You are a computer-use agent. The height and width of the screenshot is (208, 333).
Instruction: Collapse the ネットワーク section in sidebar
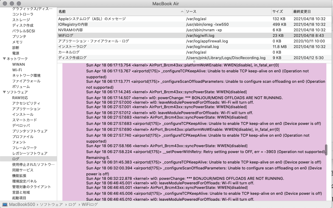click(x=4, y=59)
